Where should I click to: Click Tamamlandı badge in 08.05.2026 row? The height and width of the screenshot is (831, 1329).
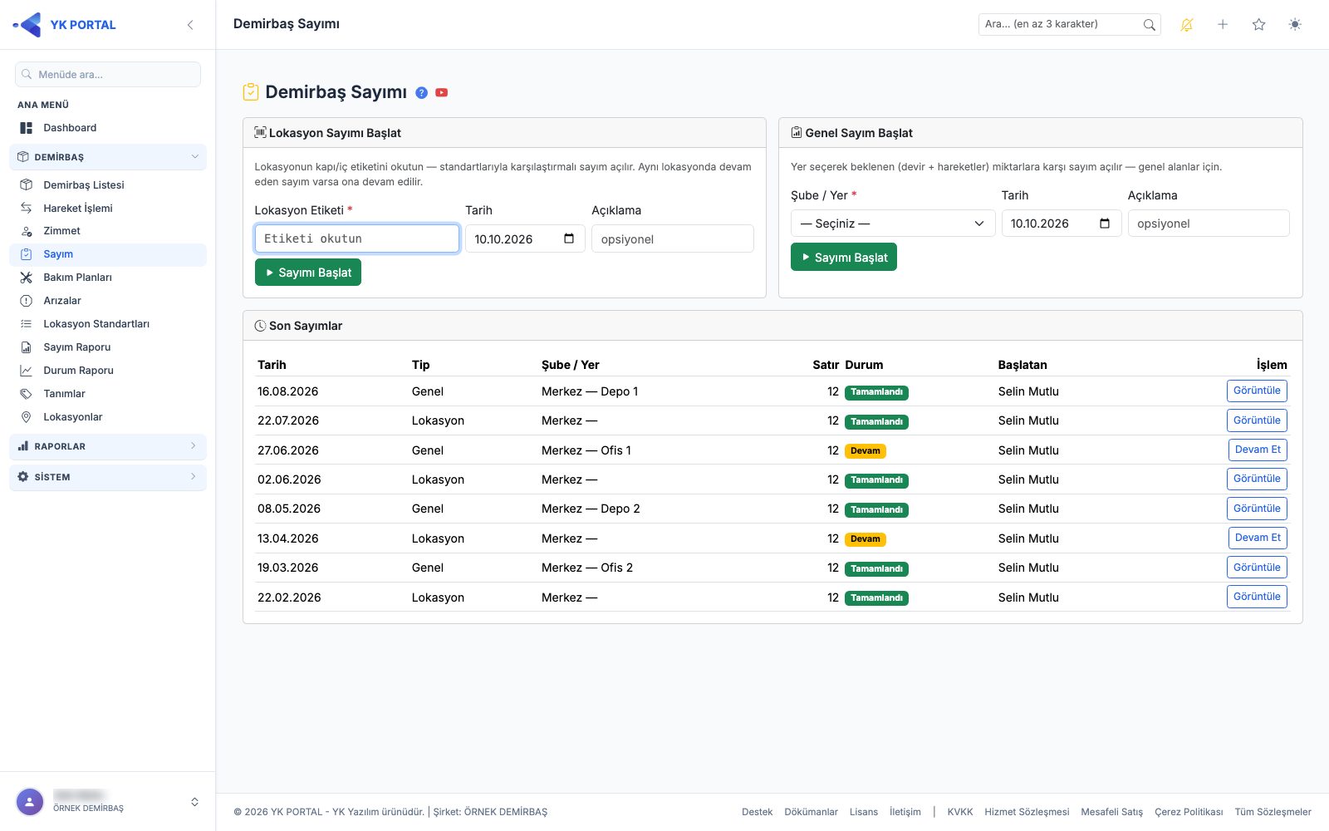point(876,509)
